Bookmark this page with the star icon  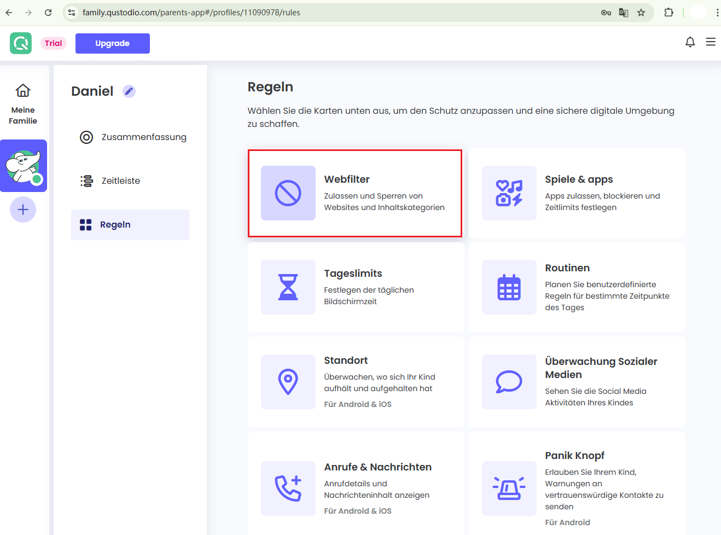click(641, 13)
